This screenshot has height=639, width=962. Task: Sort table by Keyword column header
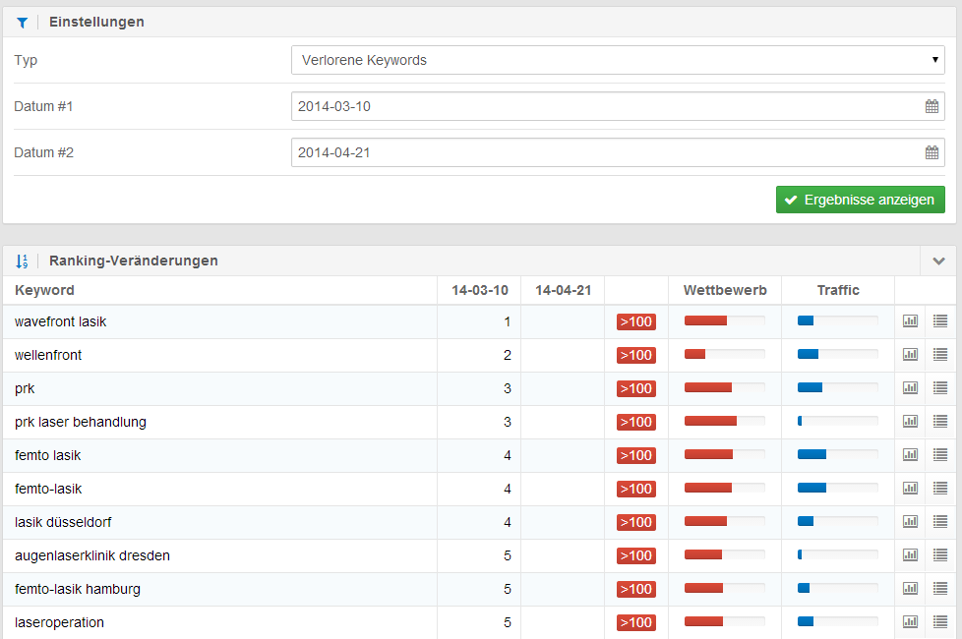point(44,290)
